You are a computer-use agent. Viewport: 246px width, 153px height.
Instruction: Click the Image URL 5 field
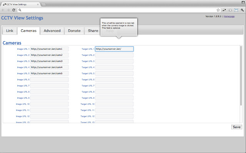49,73
